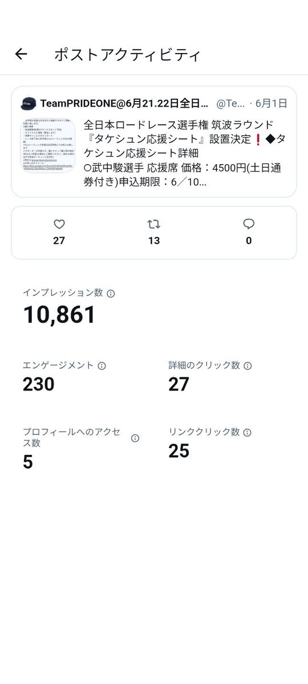Image resolution: width=308 pixels, height=684 pixels.
Task: Open info icon beside エンゲージメント
Action: pos(102,366)
